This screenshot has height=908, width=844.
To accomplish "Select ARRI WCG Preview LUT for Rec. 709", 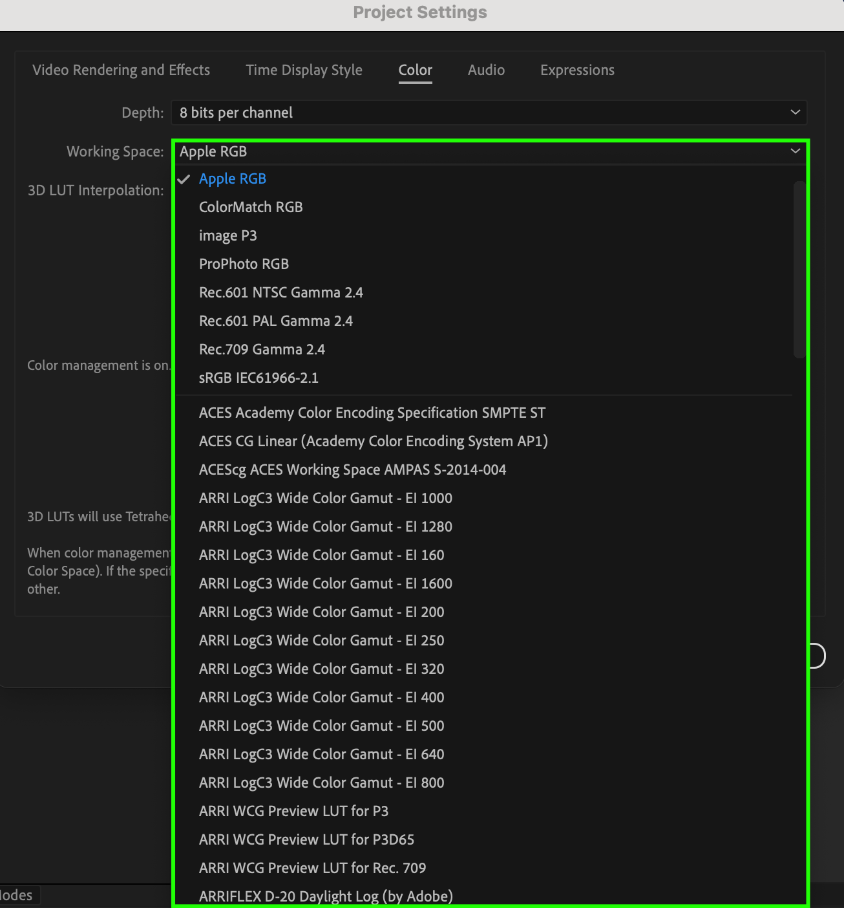I will (x=312, y=868).
